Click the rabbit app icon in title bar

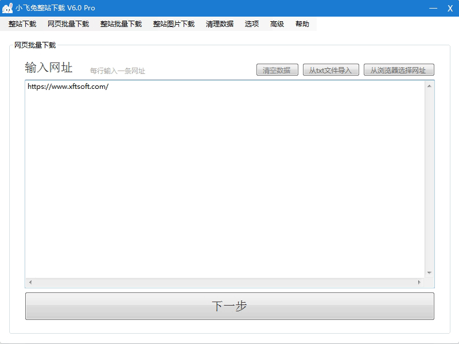(x=7, y=8)
